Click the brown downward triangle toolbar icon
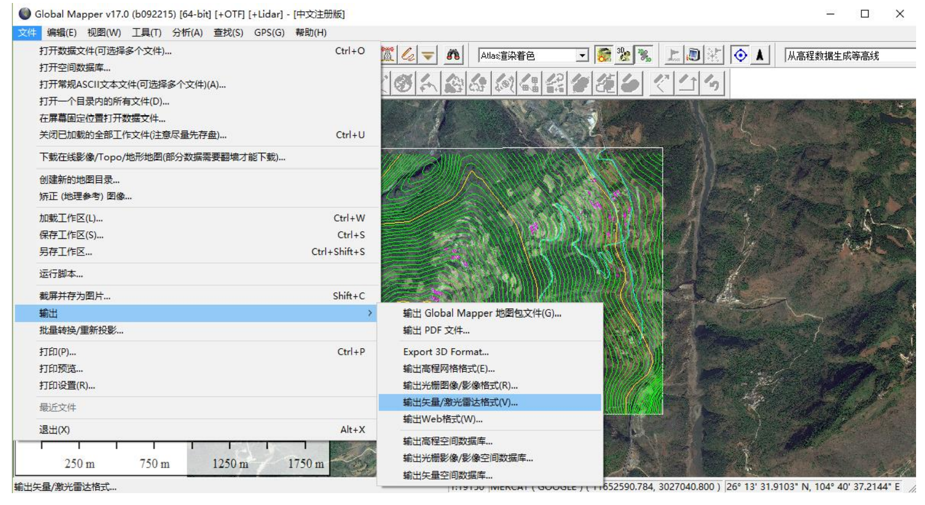 (428, 55)
